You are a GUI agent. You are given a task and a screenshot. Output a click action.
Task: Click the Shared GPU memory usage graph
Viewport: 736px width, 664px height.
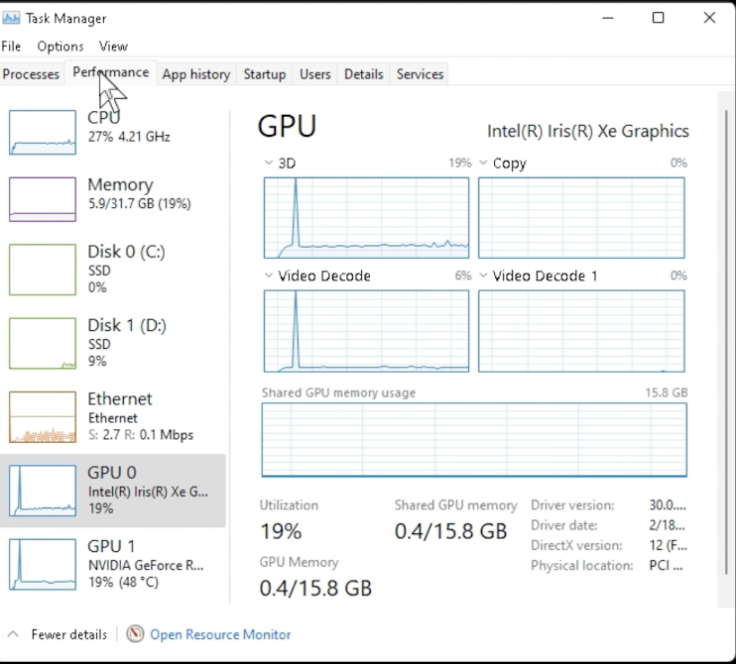click(474, 439)
